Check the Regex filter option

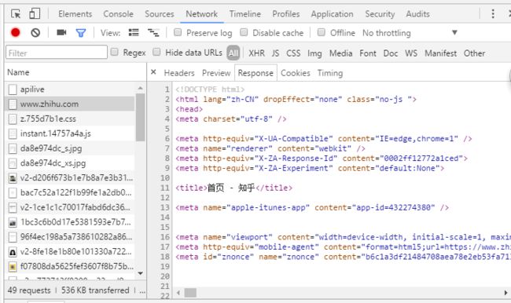click(x=115, y=52)
